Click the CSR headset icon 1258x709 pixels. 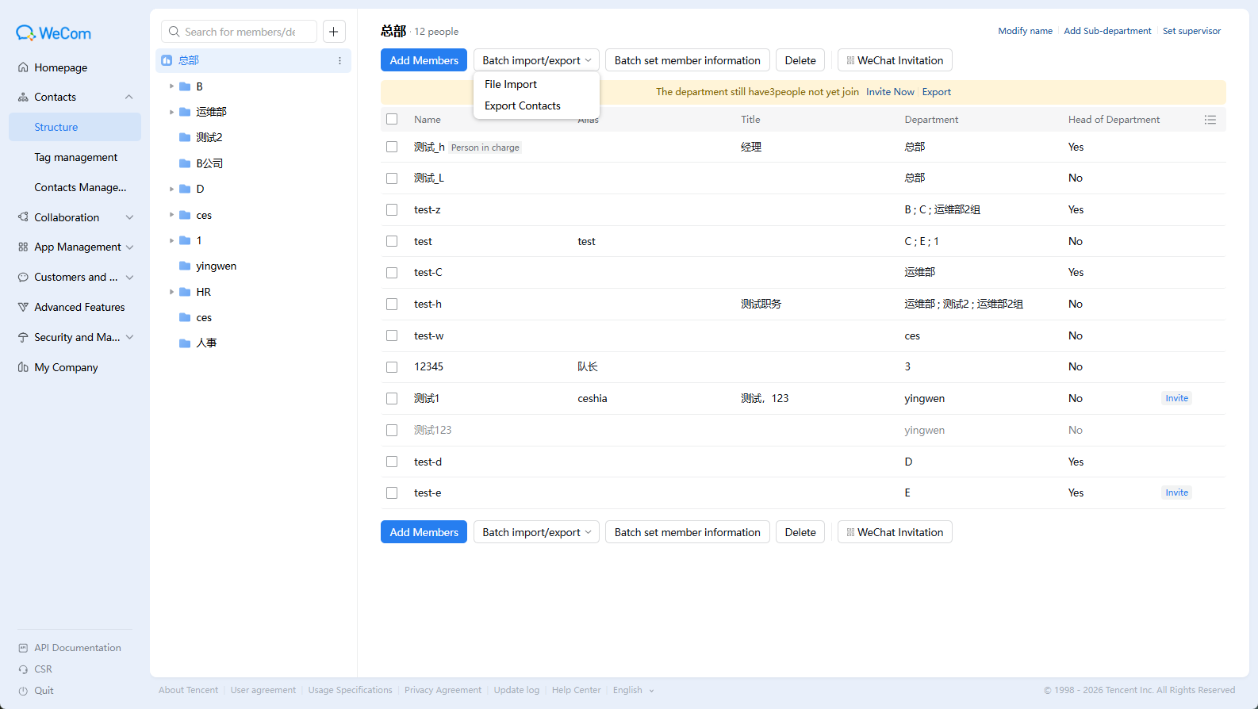(23, 669)
